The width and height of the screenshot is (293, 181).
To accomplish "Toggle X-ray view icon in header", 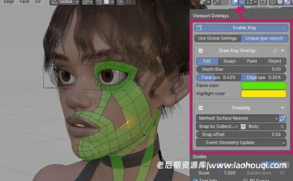I will coord(263,2).
